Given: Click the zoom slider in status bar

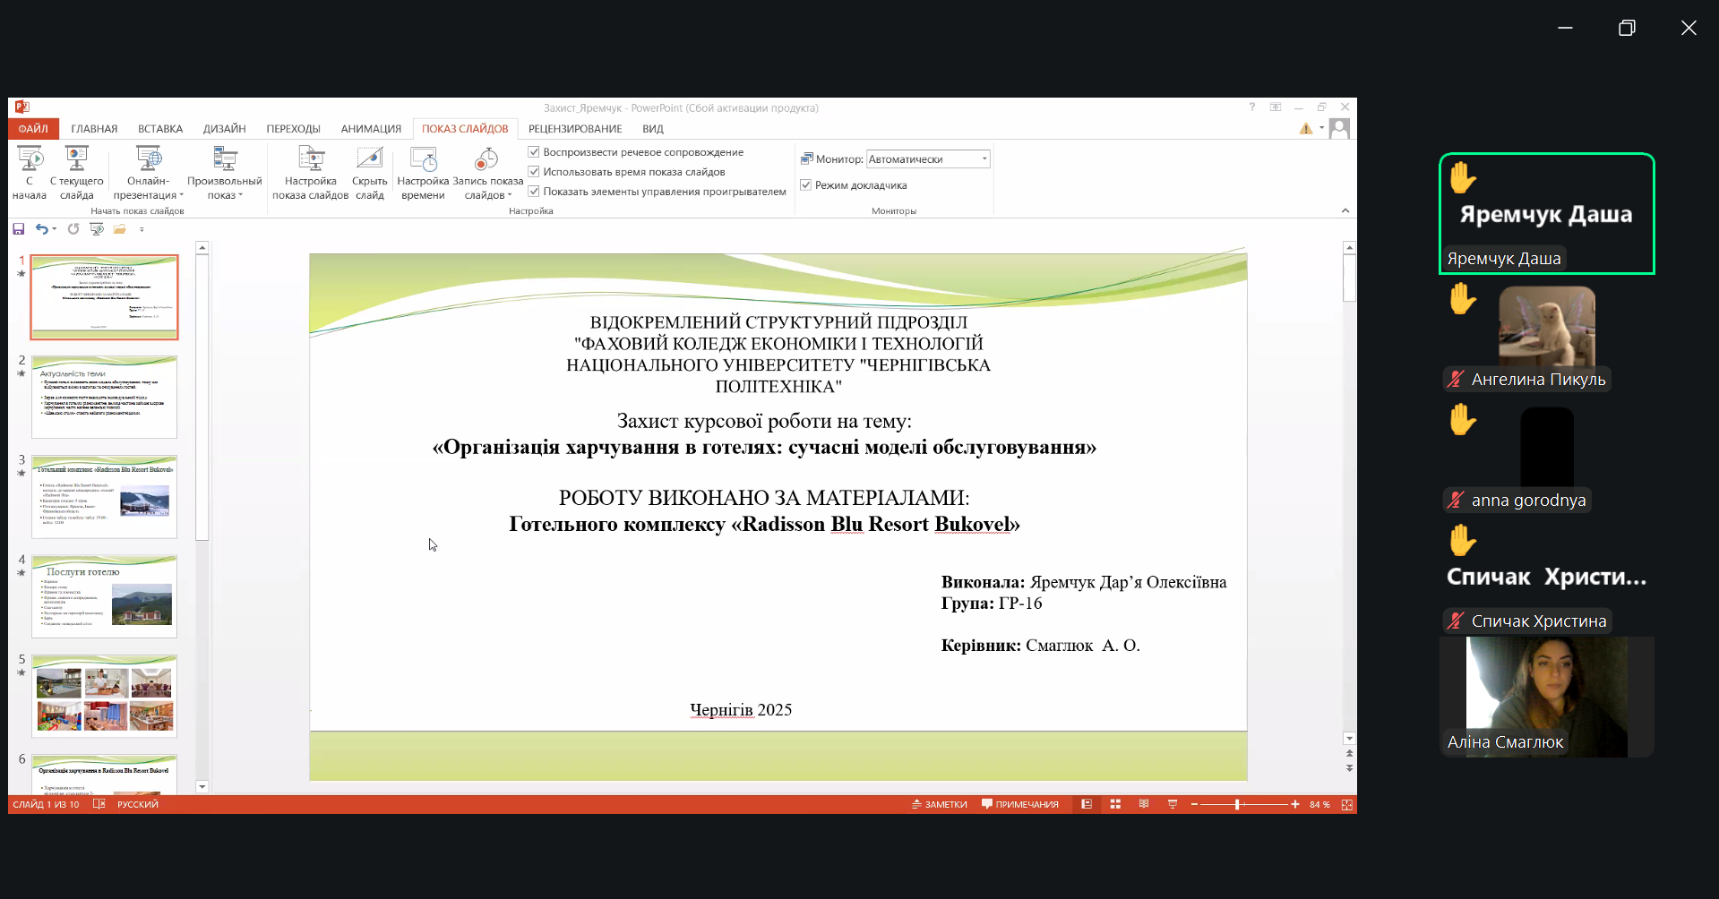Looking at the screenshot, I should coord(1237,804).
